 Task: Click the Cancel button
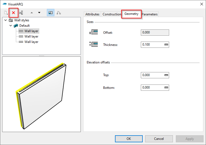159,139
